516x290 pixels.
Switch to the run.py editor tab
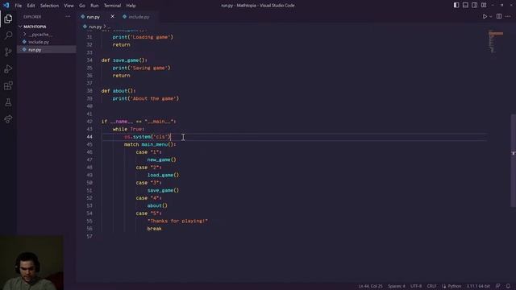click(x=94, y=17)
